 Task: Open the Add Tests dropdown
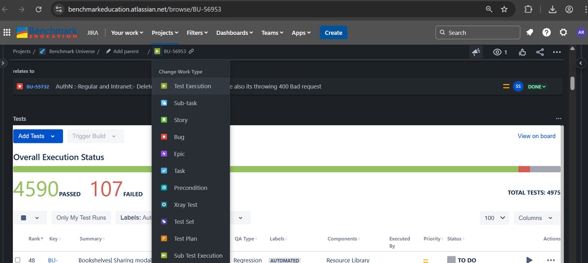(38, 136)
